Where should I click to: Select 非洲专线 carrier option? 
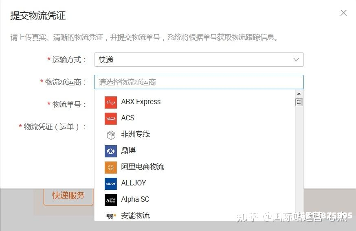tap(135, 134)
